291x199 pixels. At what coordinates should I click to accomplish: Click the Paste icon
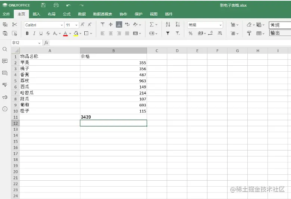tap(5, 33)
